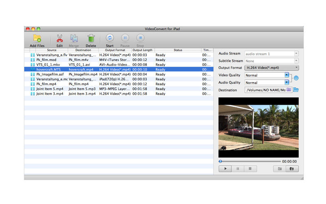Click destination cell hovercraft.mp4
The image size is (326, 204).
[81, 69]
